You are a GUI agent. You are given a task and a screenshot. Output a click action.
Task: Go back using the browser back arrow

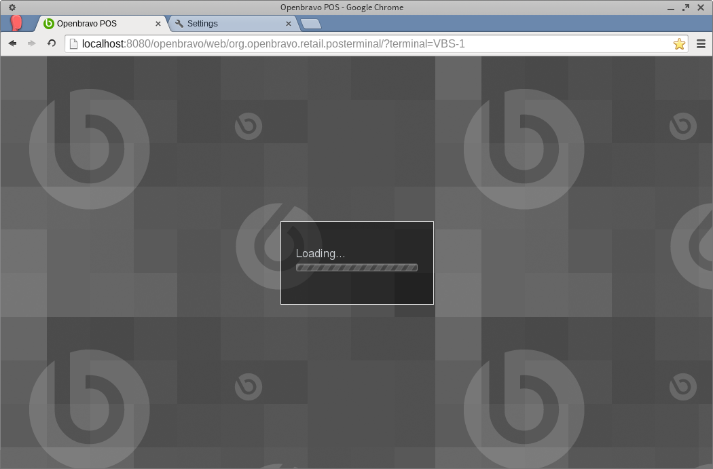[12, 43]
